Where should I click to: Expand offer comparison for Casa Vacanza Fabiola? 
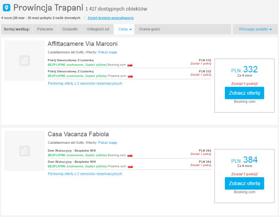coord(85,174)
